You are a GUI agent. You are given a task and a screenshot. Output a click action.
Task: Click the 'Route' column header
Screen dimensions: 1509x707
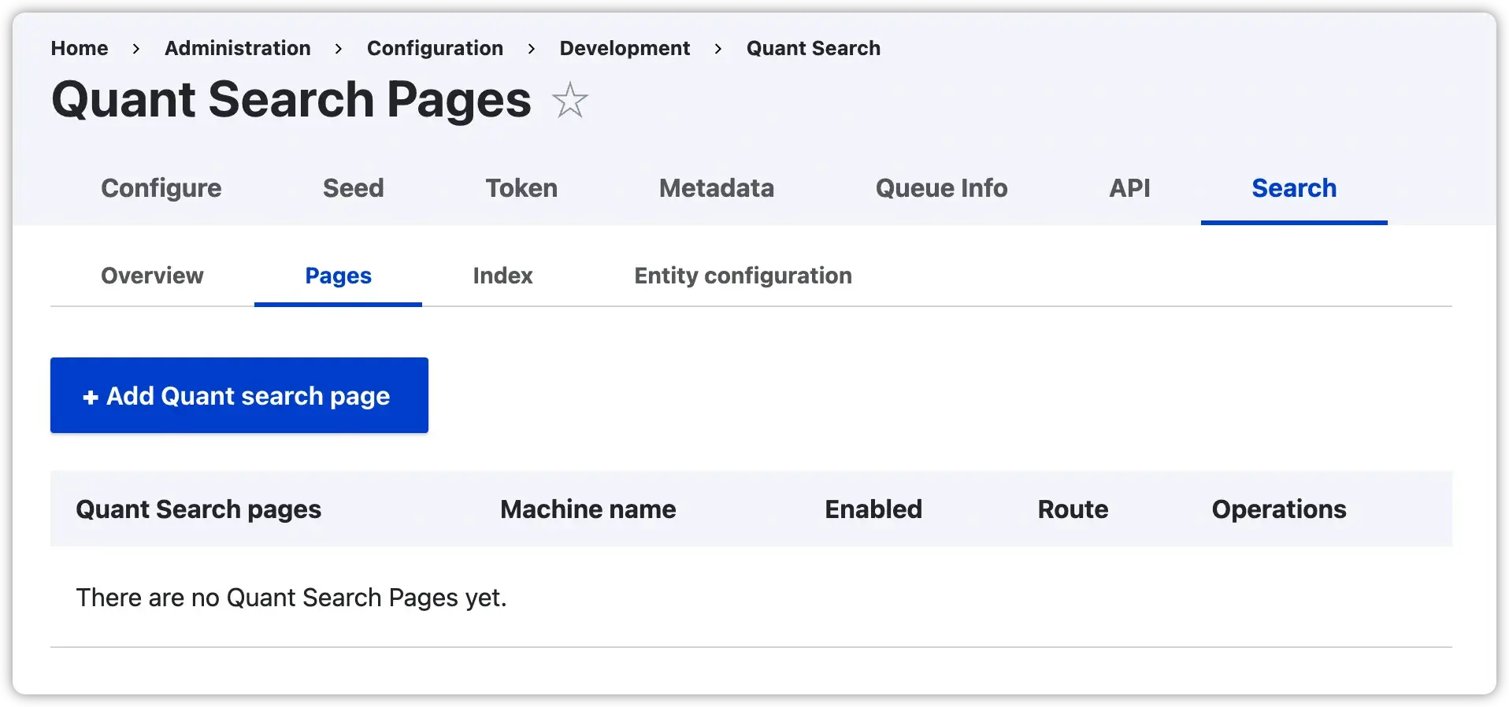(x=1073, y=509)
